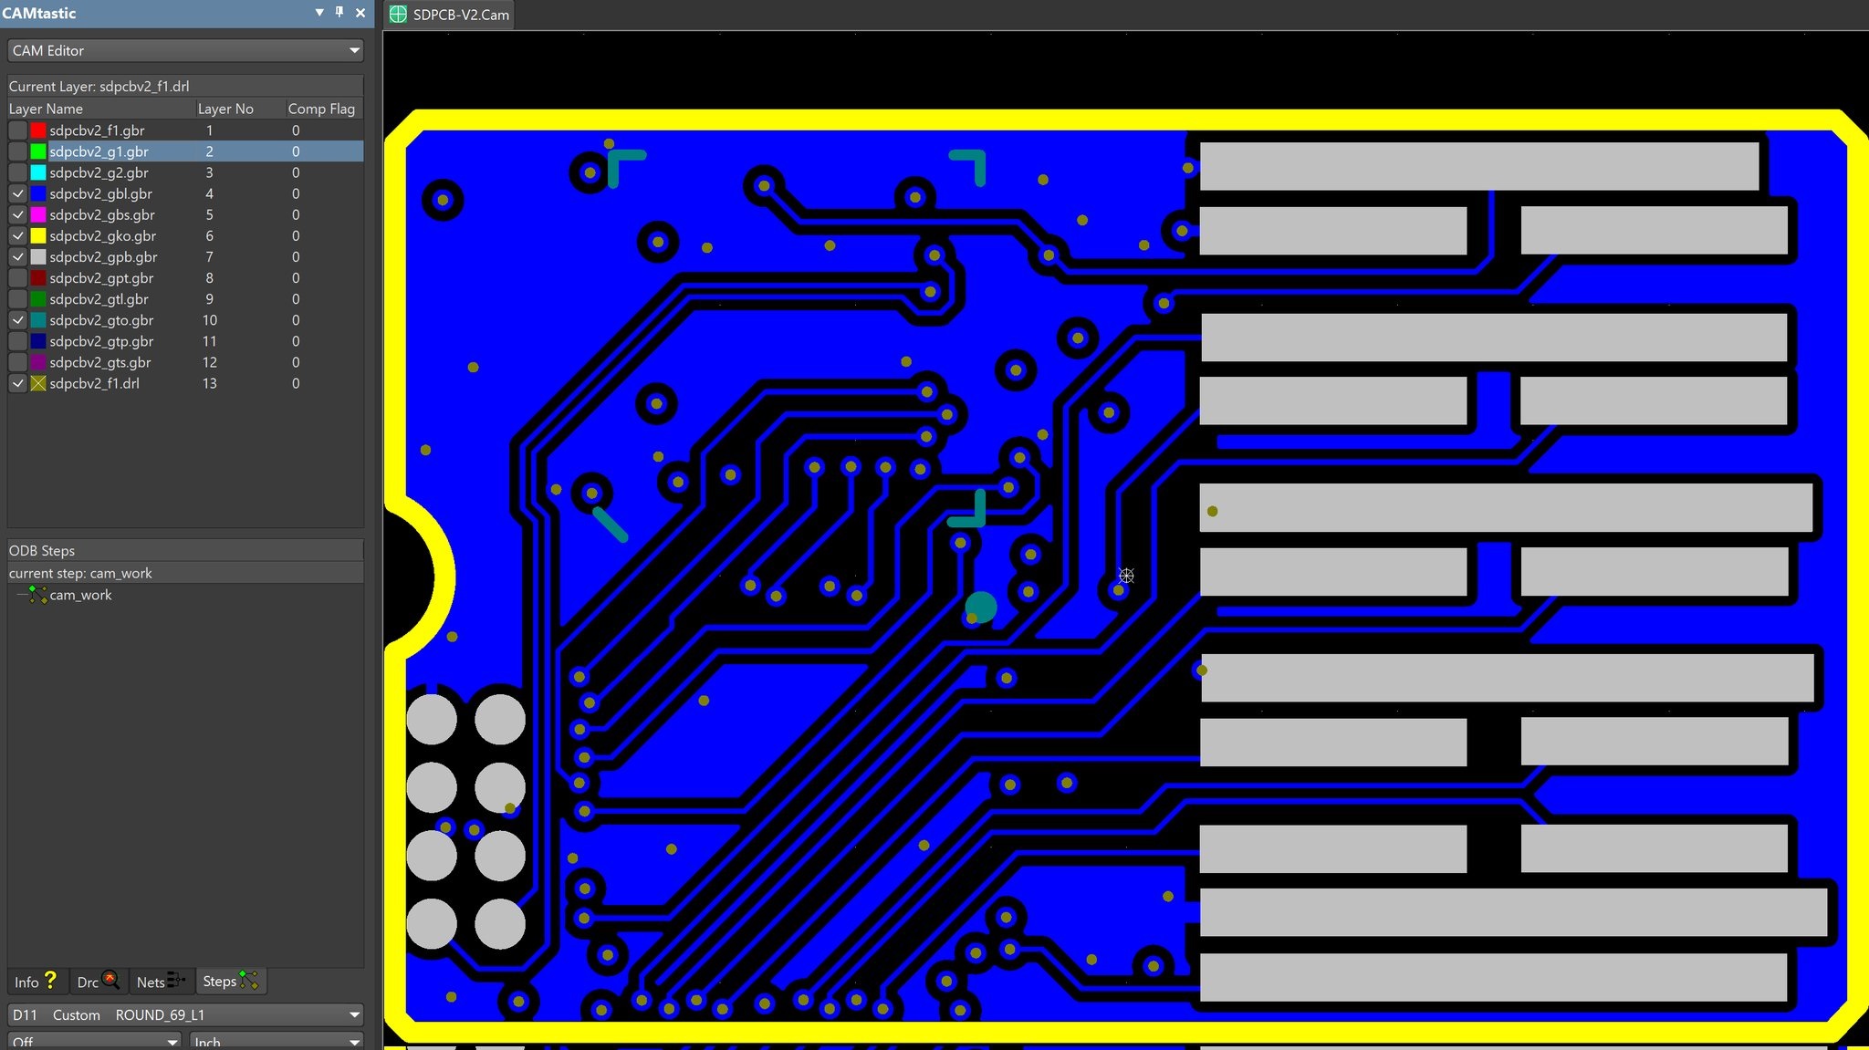The width and height of the screenshot is (1869, 1050).
Task: Click the yellow color swatch of sdpcbv2_gko.gbr
Action: pos(38,236)
